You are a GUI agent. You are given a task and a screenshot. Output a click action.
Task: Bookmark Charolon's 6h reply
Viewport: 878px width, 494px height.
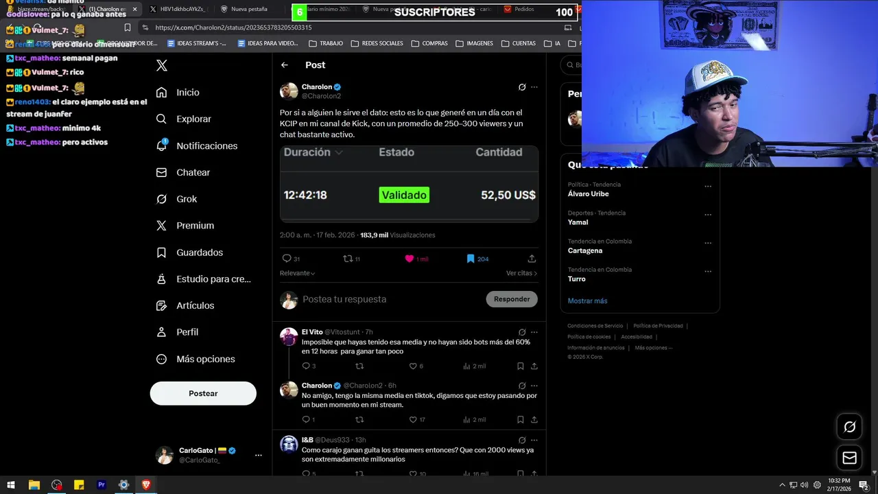[521, 419]
